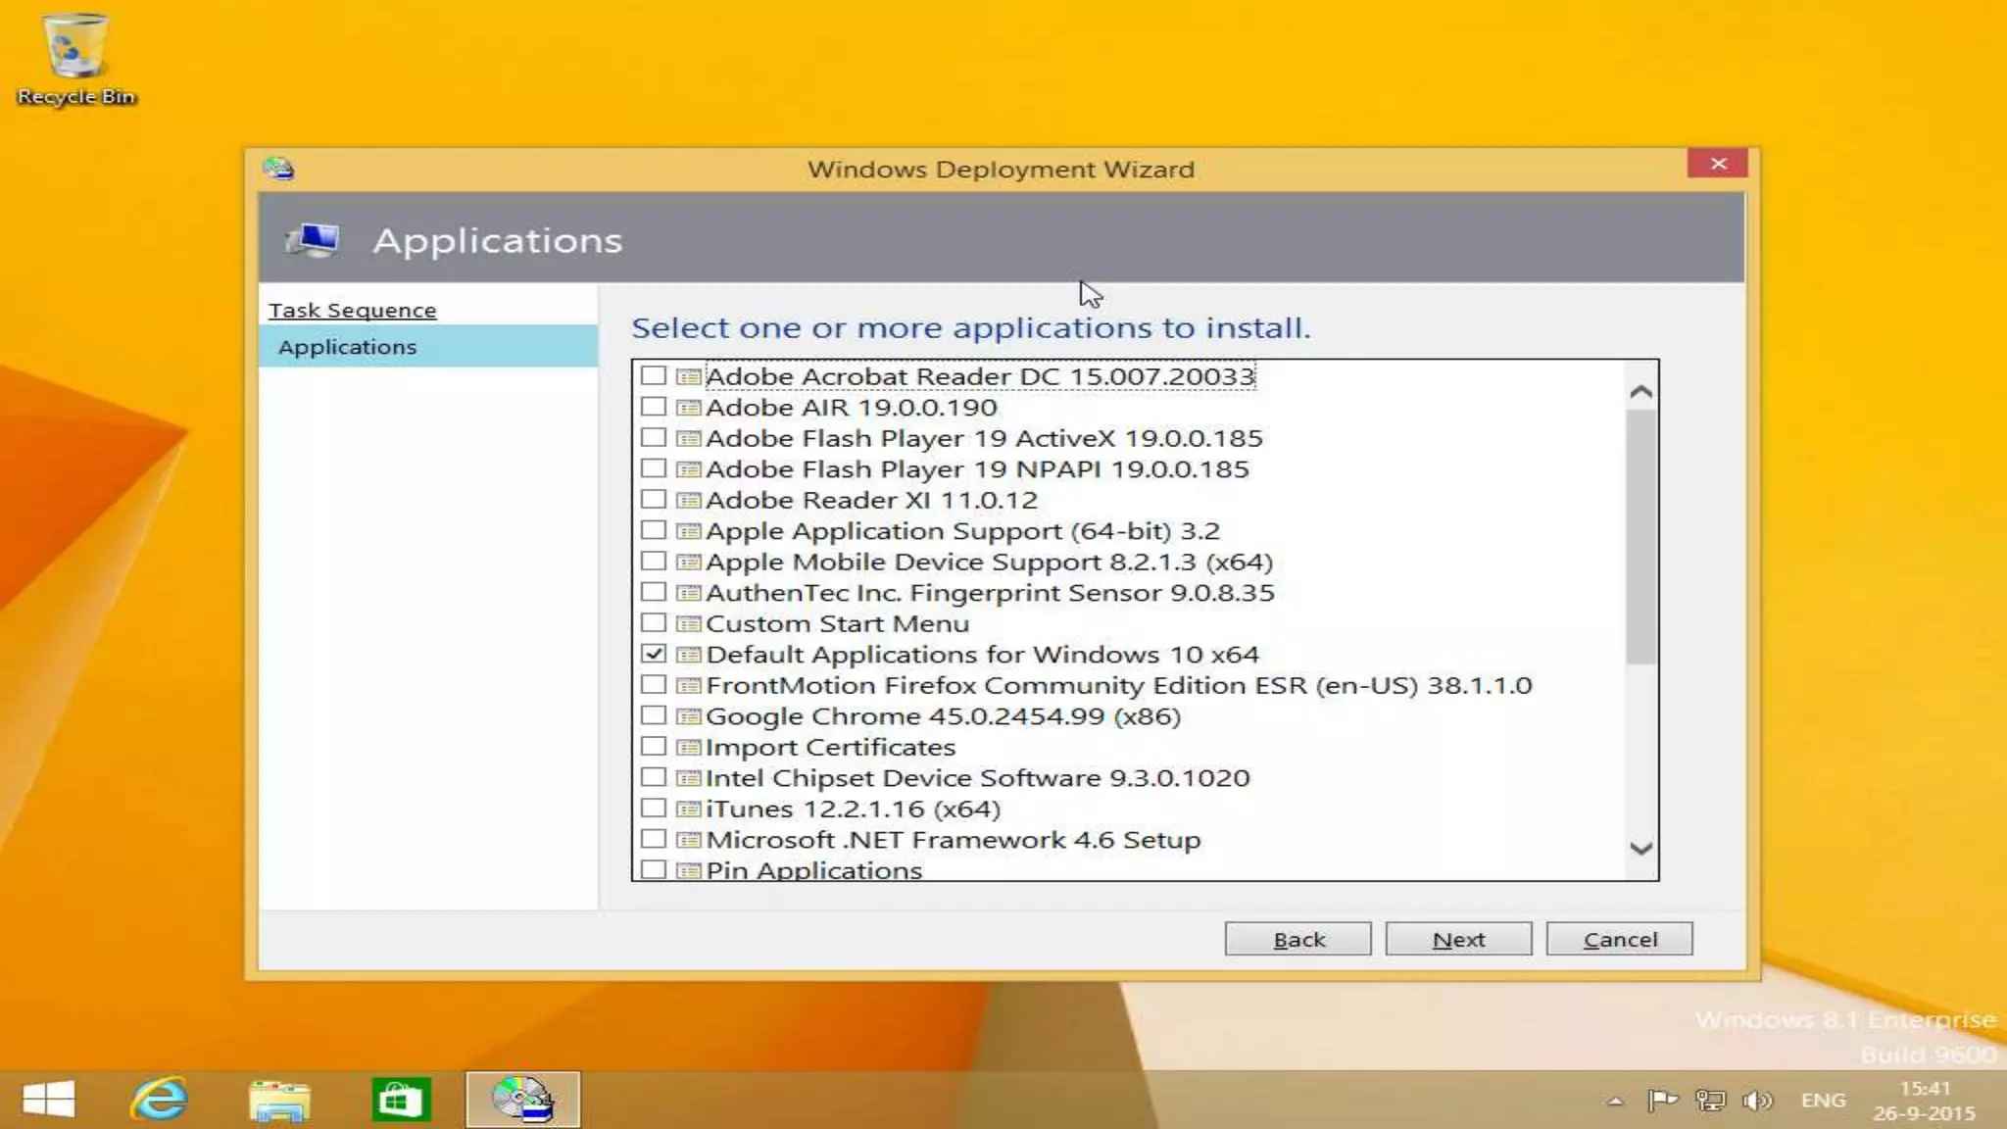Screen dimensions: 2007x1129
Task: Click the ENG language indicator
Action: [1823, 1101]
